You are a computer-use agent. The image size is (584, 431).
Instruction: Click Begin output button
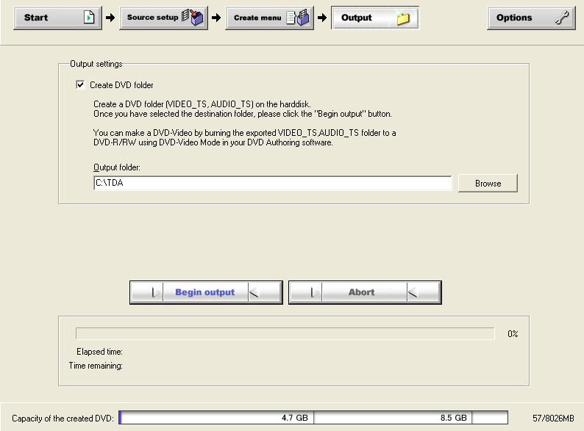click(206, 292)
